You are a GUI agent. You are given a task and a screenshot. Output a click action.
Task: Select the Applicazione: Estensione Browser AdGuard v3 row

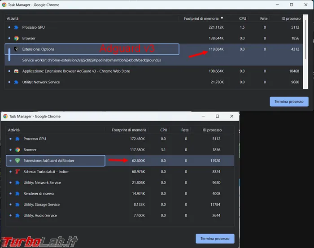[153, 71]
